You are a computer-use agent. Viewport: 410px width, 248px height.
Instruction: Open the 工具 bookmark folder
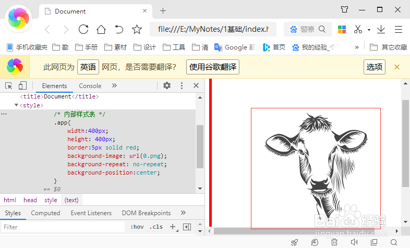click(x=174, y=47)
